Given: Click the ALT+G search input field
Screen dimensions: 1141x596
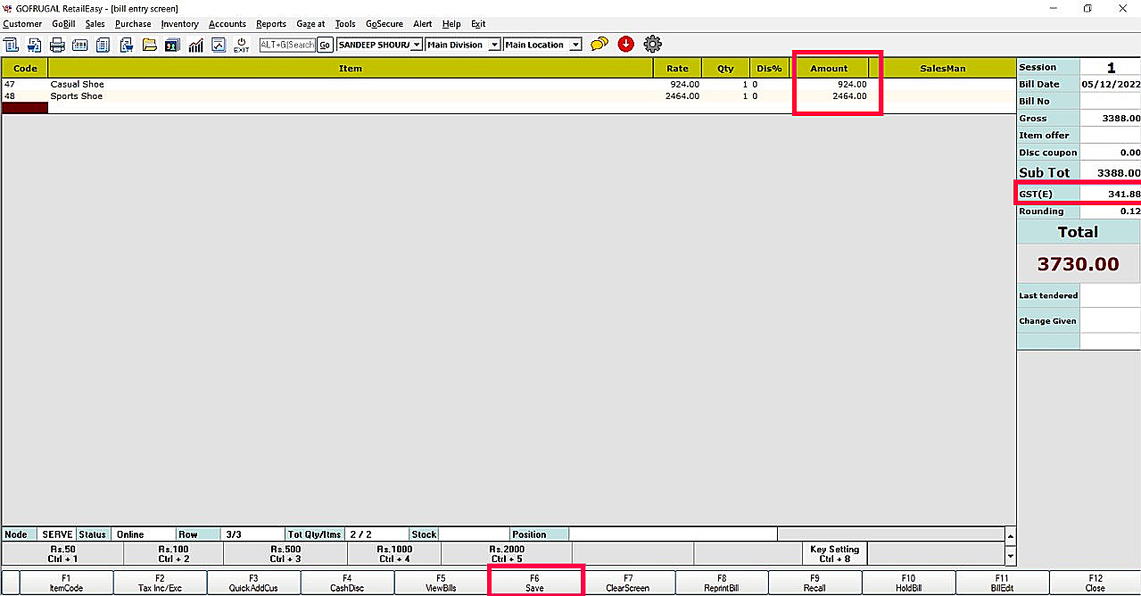Looking at the screenshot, I should [x=287, y=45].
